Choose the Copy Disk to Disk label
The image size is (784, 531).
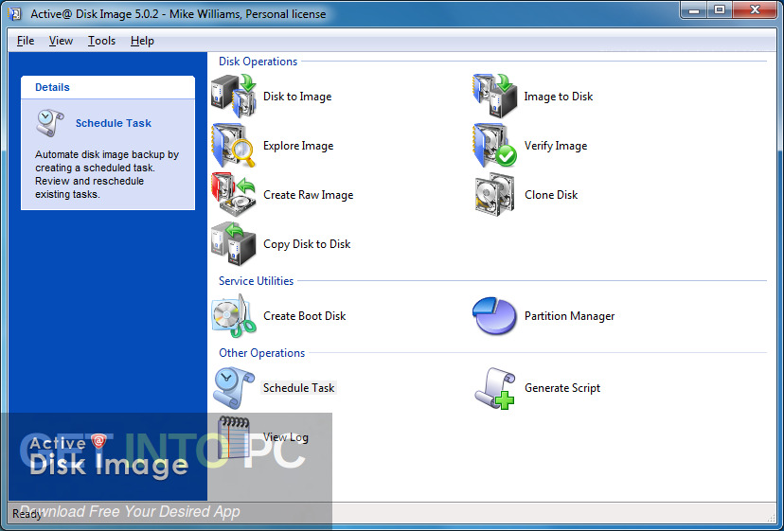[x=307, y=244]
